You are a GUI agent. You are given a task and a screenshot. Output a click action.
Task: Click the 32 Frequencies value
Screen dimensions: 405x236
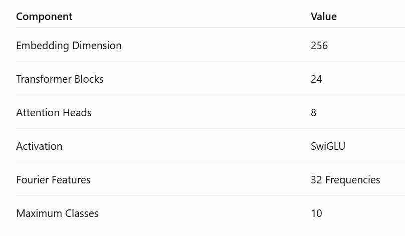tap(345, 180)
